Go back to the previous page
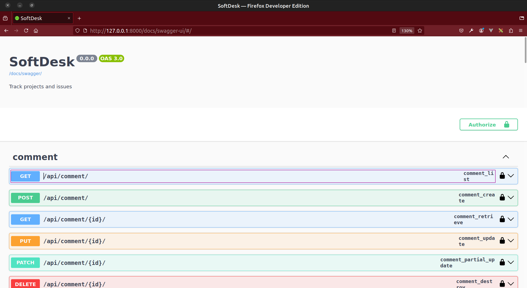 [6, 31]
